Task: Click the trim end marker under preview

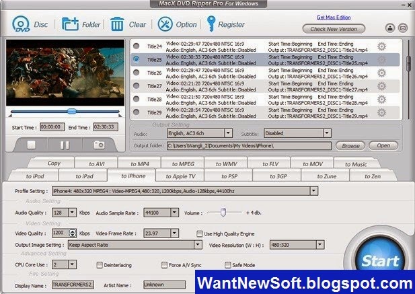Action: point(120,115)
